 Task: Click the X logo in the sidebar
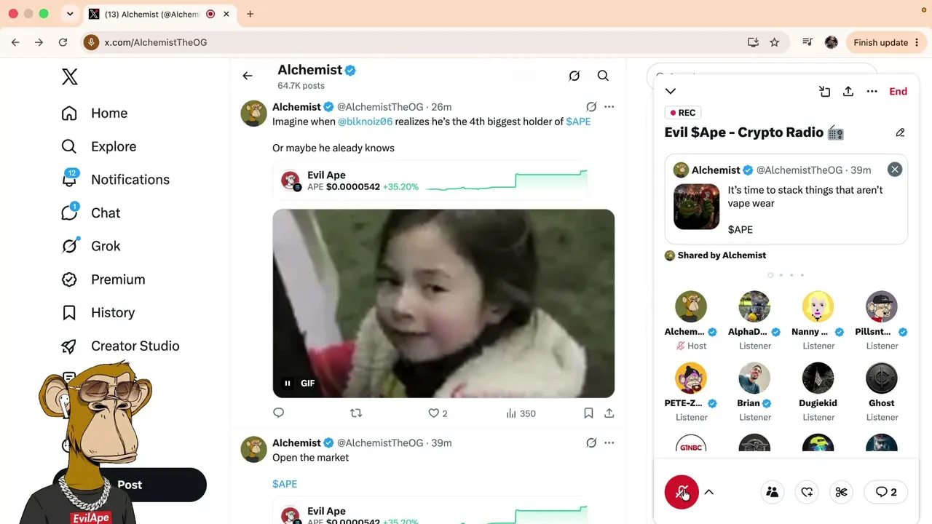(x=70, y=76)
